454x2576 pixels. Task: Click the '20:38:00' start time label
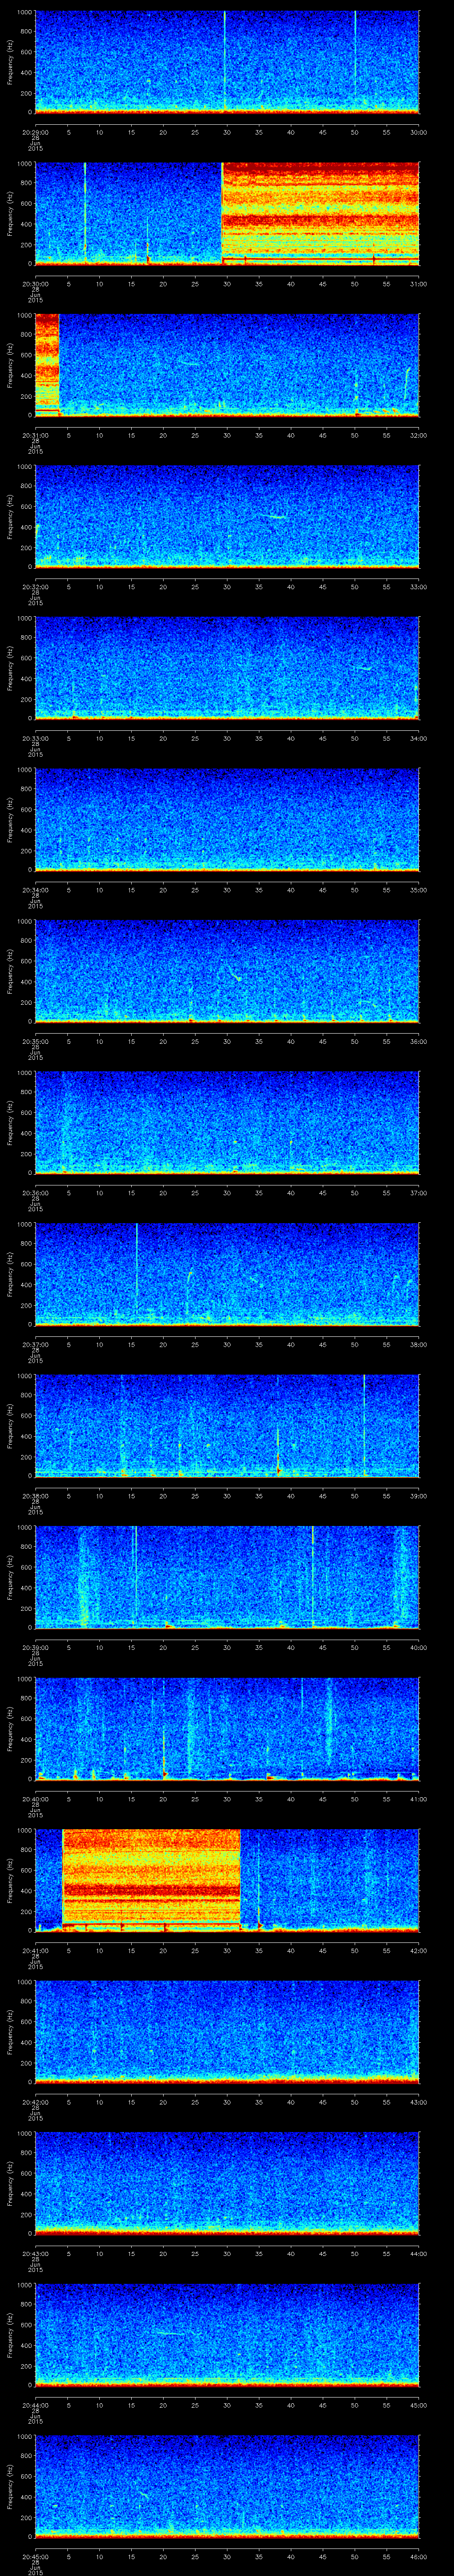pos(35,1496)
